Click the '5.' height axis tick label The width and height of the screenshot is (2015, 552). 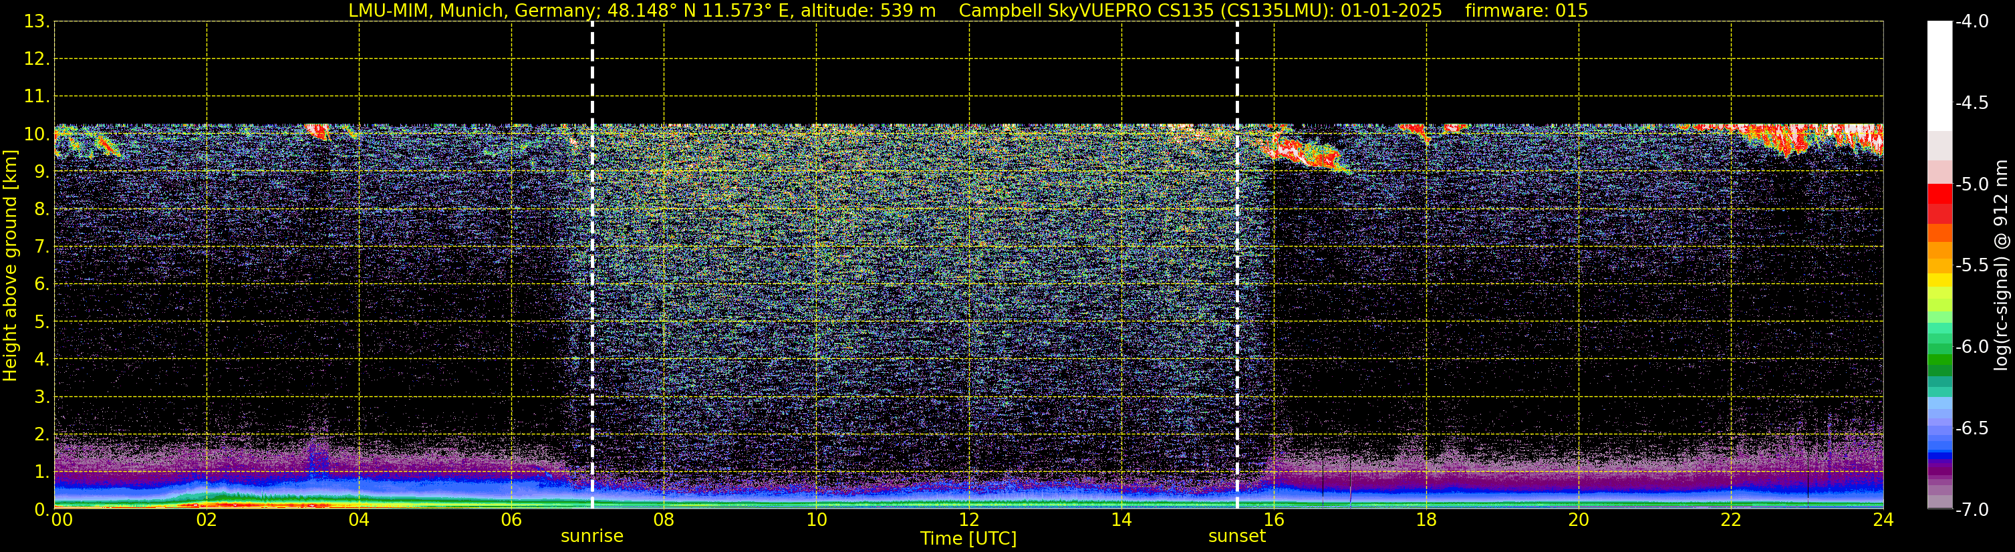click(42, 322)
